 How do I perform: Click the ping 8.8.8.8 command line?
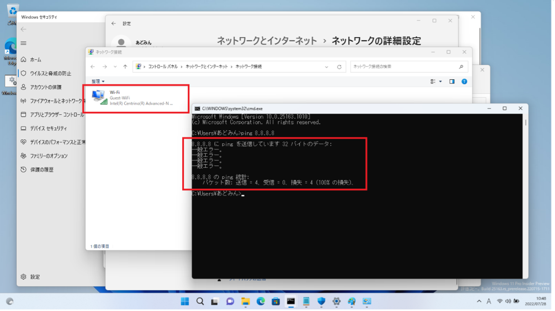[x=233, y=133]
